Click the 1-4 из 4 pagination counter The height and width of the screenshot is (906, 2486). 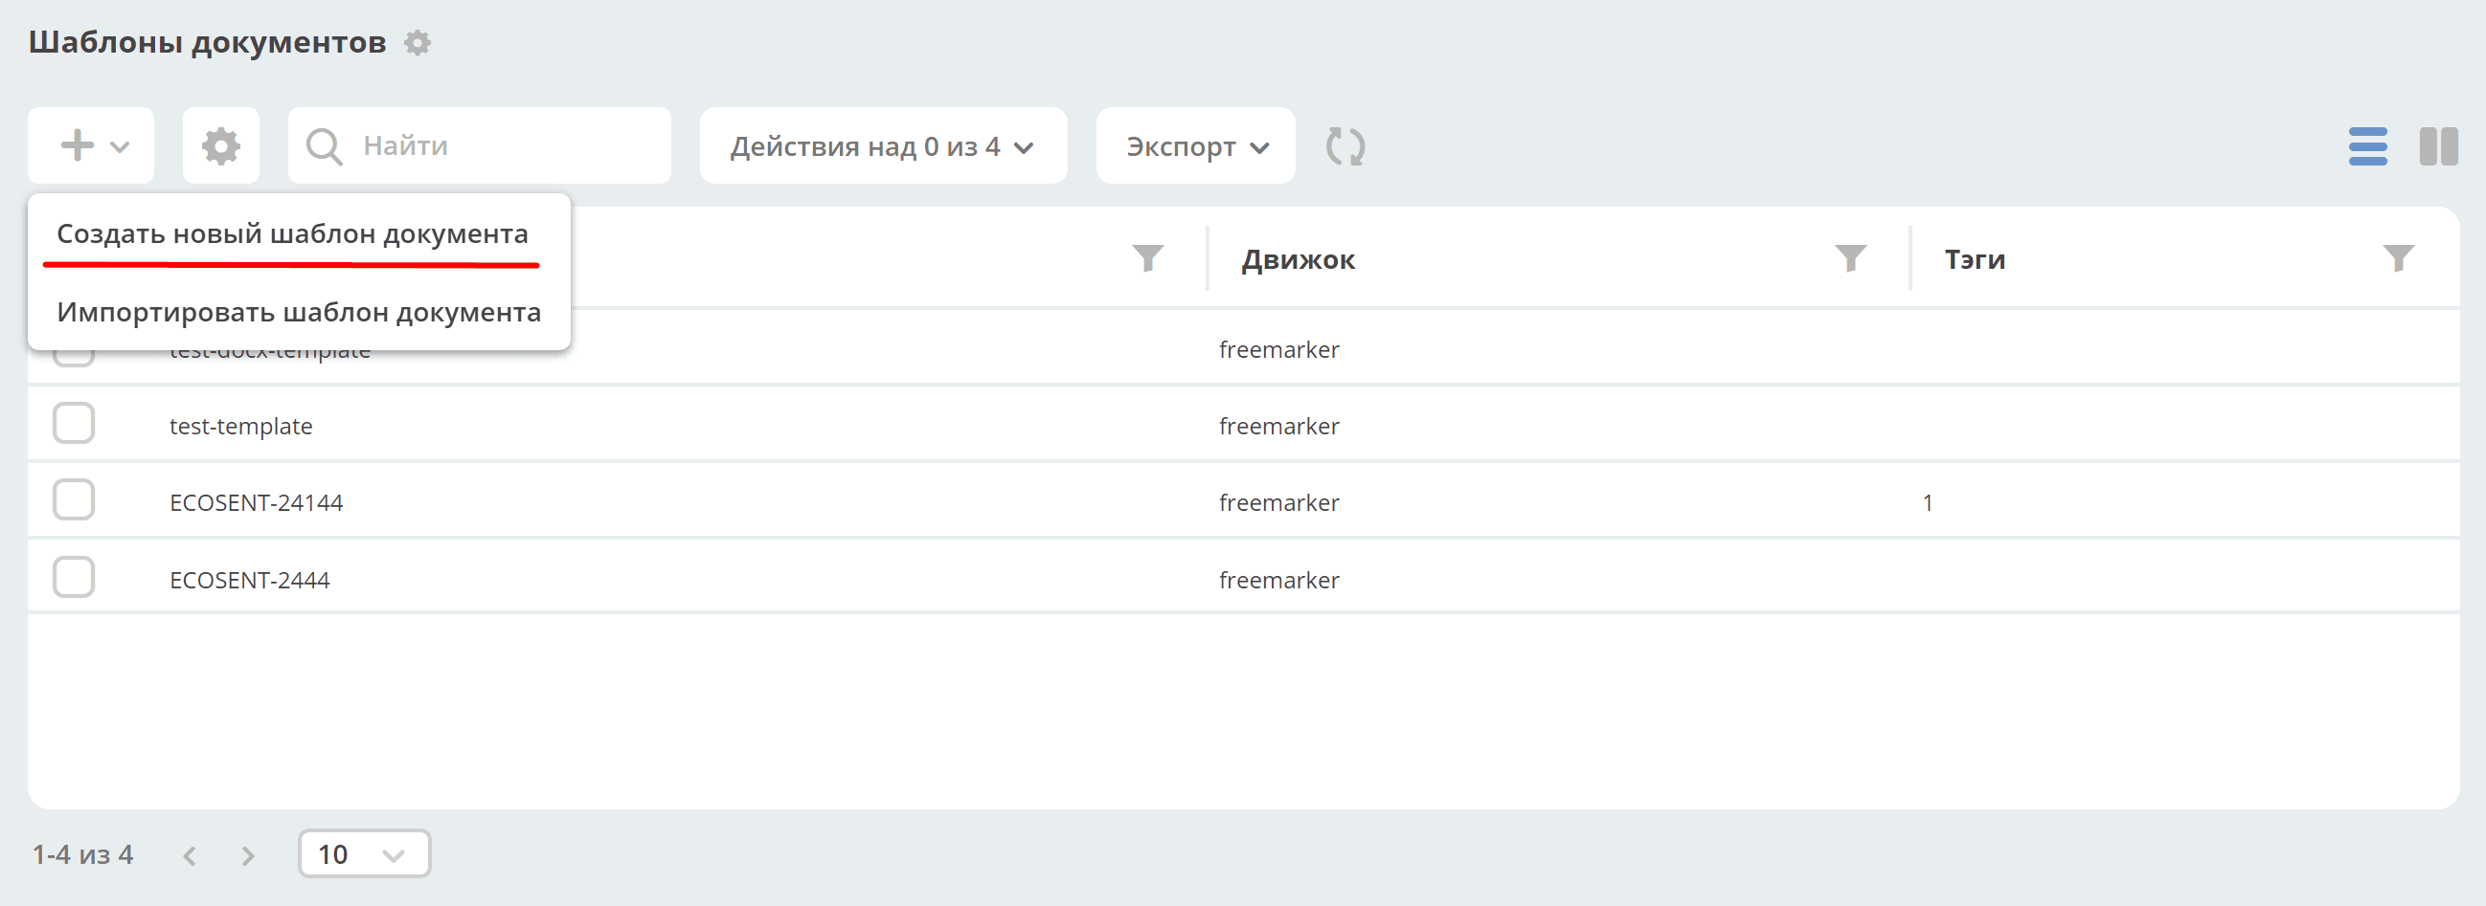[x=83, y=855]
